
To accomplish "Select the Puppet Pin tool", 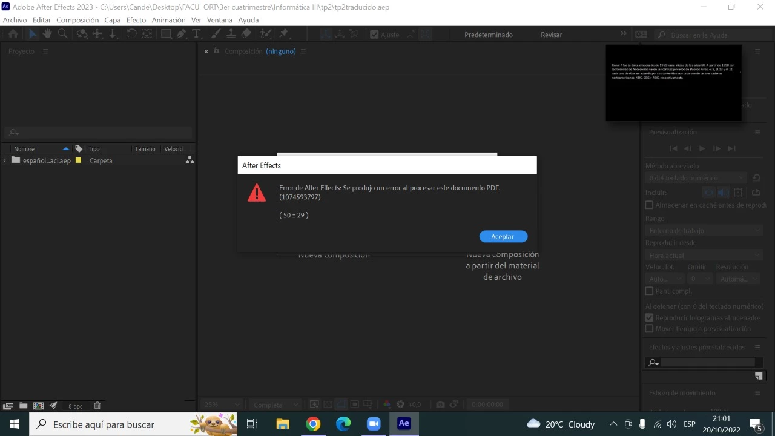I will 284,35.
